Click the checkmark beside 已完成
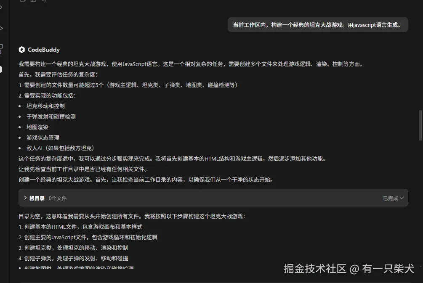423x283 pixels. pos(402,198)
